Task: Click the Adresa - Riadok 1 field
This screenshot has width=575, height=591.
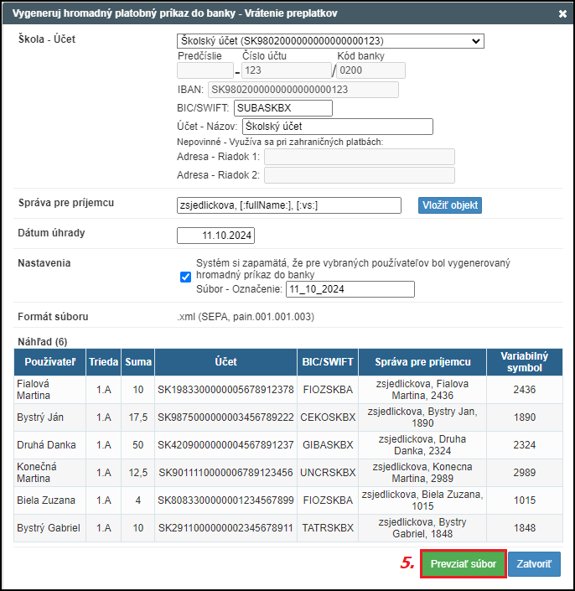Action: pyautogui.click(x=360, y=157)
